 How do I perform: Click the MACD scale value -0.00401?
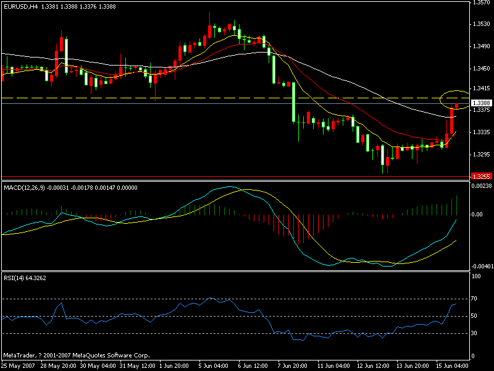[482, 267]
